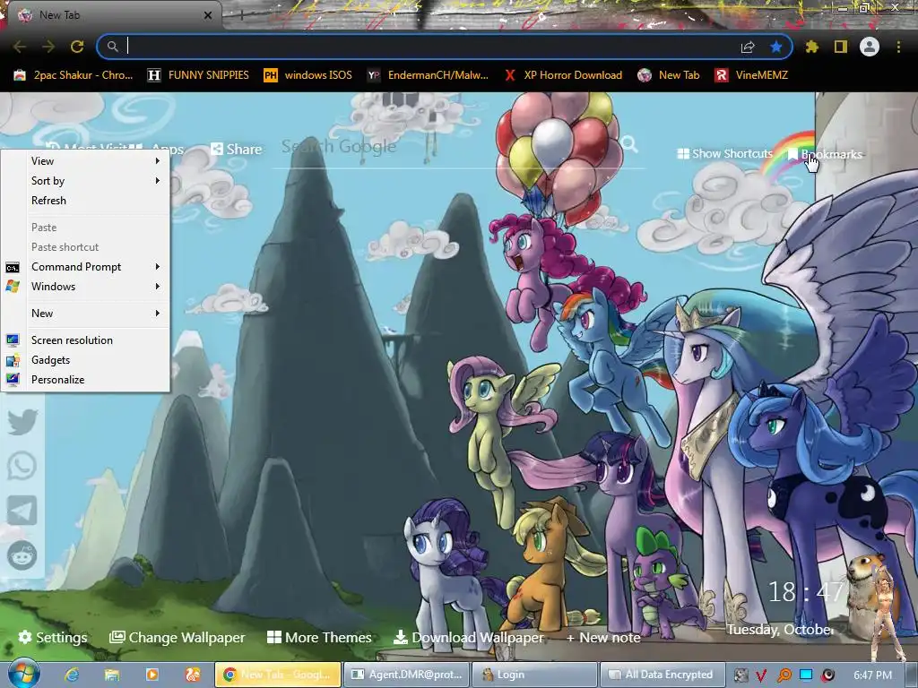Open the XP Horror Download bookmark
Viewport: 918px width, 688px height.
click(x=563, y=75)
